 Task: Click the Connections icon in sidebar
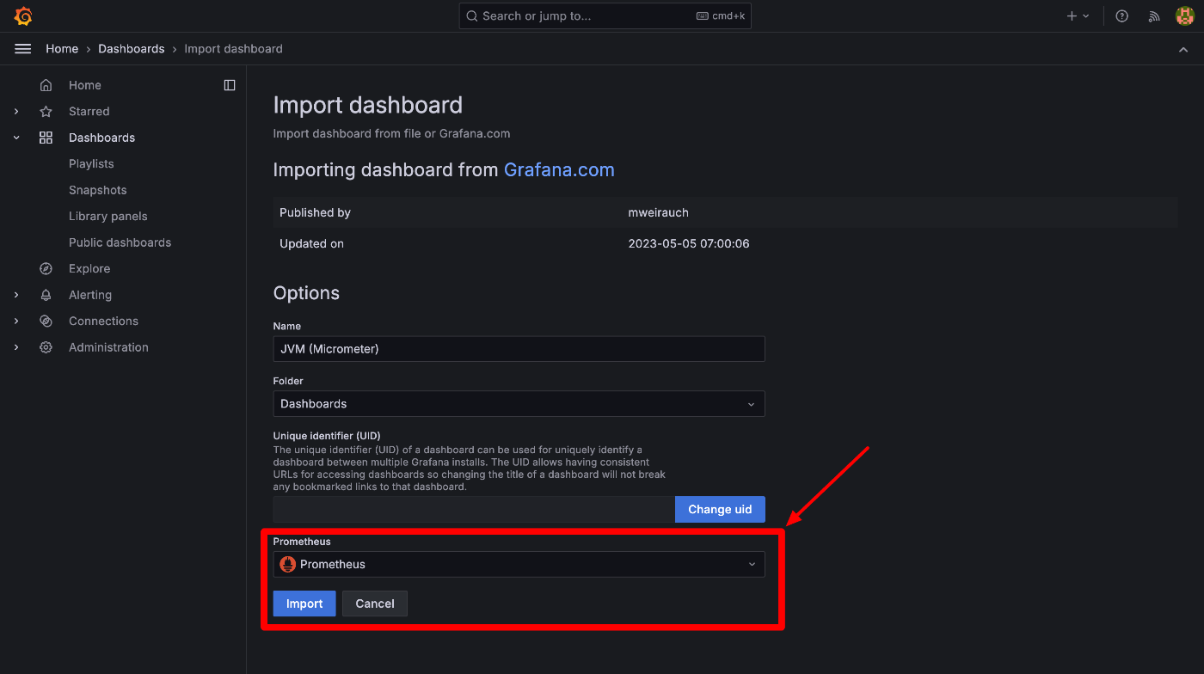pyautogui.click(x=46, y=322)
